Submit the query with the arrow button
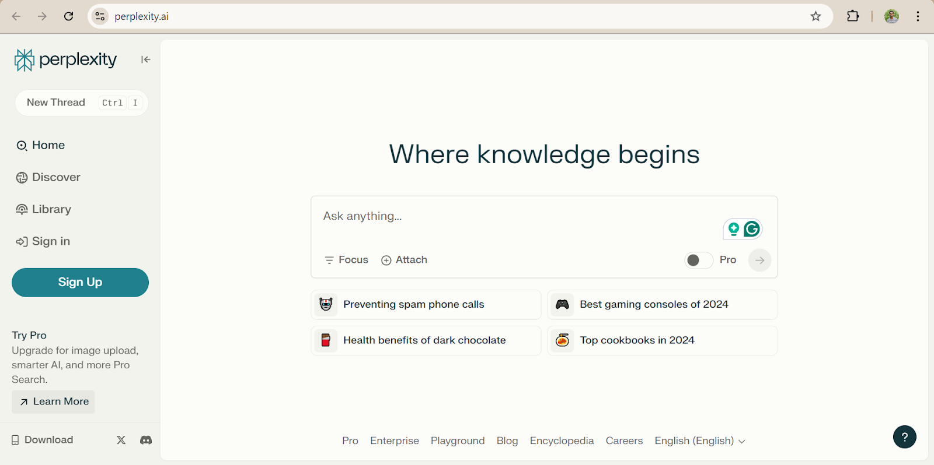Image resolution: width=934 pixels, height=465 pixels. (759, 260)
